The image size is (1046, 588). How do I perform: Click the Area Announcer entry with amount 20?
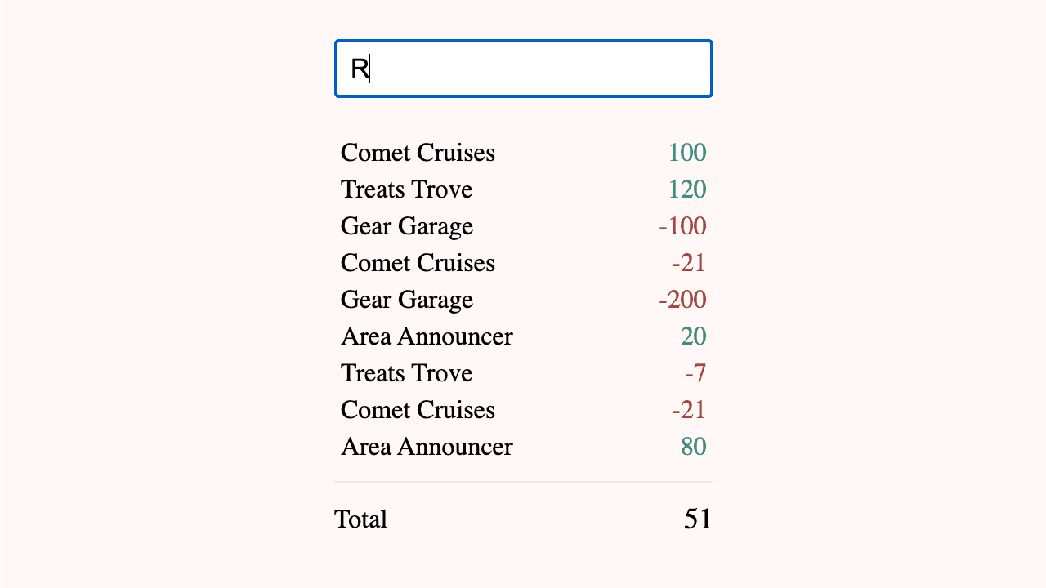[x=427, y=336]
